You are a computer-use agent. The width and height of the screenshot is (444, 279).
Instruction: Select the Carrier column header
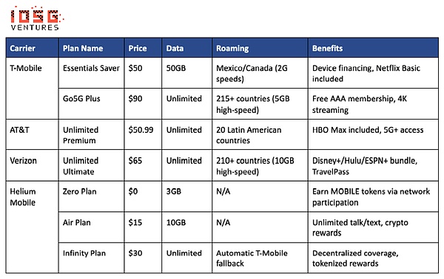pyautogui.click(x=32, y=48)
